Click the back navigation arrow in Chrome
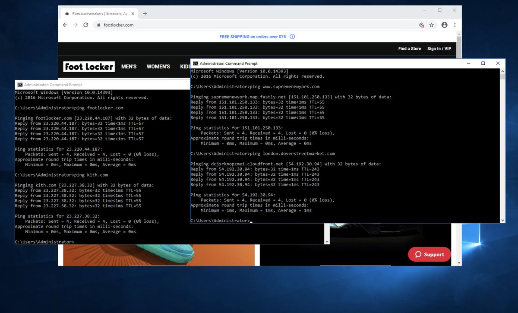Screen dimensions: 518x313 (x=65, y=25)
